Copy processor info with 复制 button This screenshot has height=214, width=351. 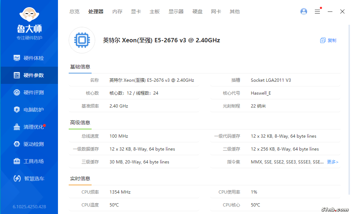[328, 41]
